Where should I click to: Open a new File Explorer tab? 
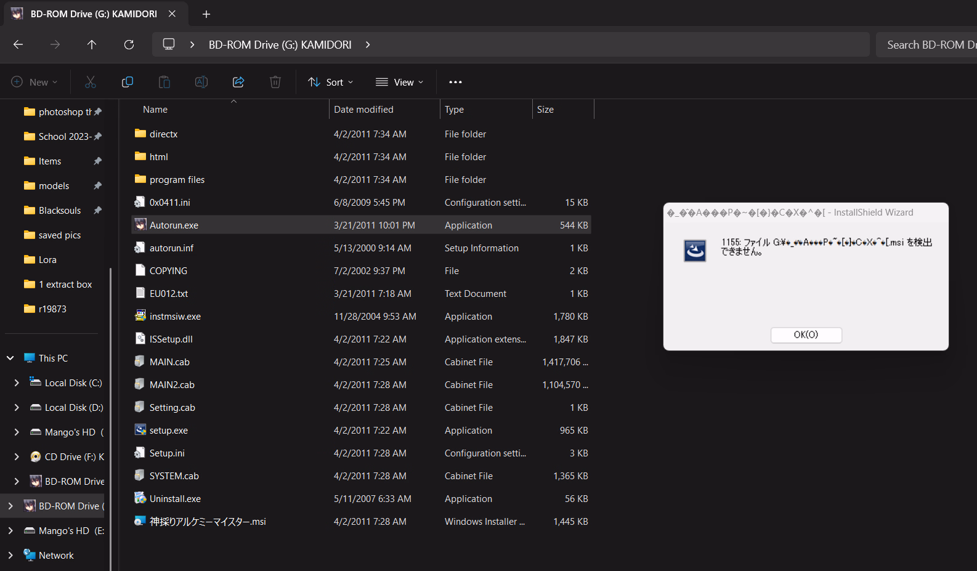click(x=206, y=14)
